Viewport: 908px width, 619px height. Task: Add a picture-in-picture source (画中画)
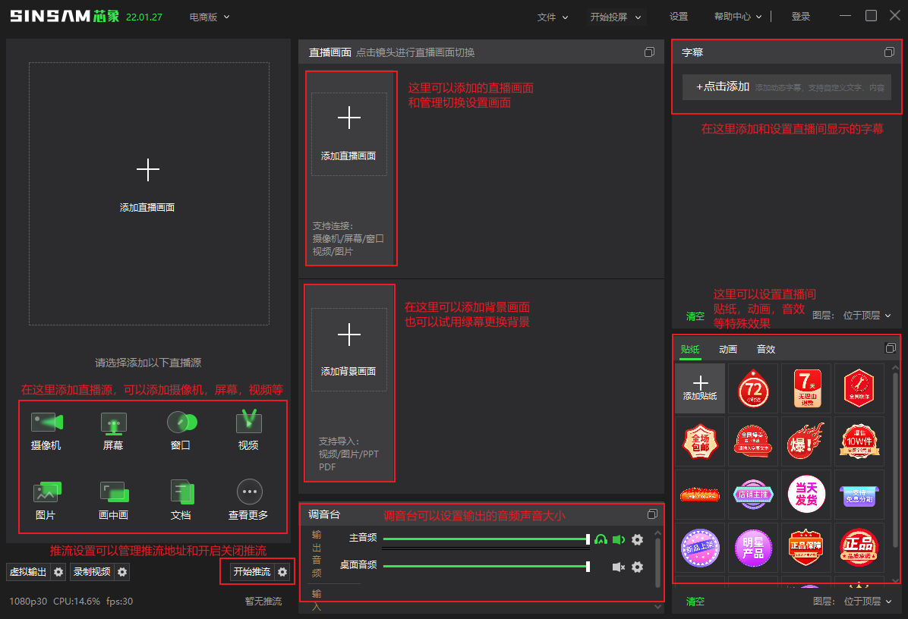(114, 501)
